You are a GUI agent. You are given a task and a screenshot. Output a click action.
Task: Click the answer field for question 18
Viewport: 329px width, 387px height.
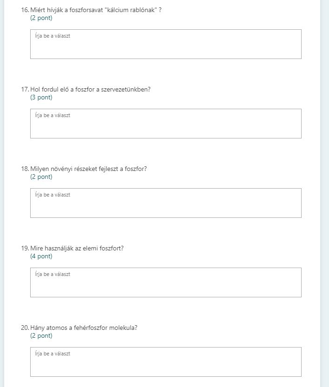(x=165, y=203)
